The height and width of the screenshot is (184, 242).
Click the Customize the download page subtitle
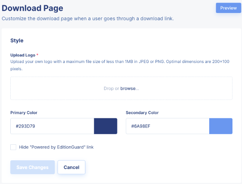[88, 19]
